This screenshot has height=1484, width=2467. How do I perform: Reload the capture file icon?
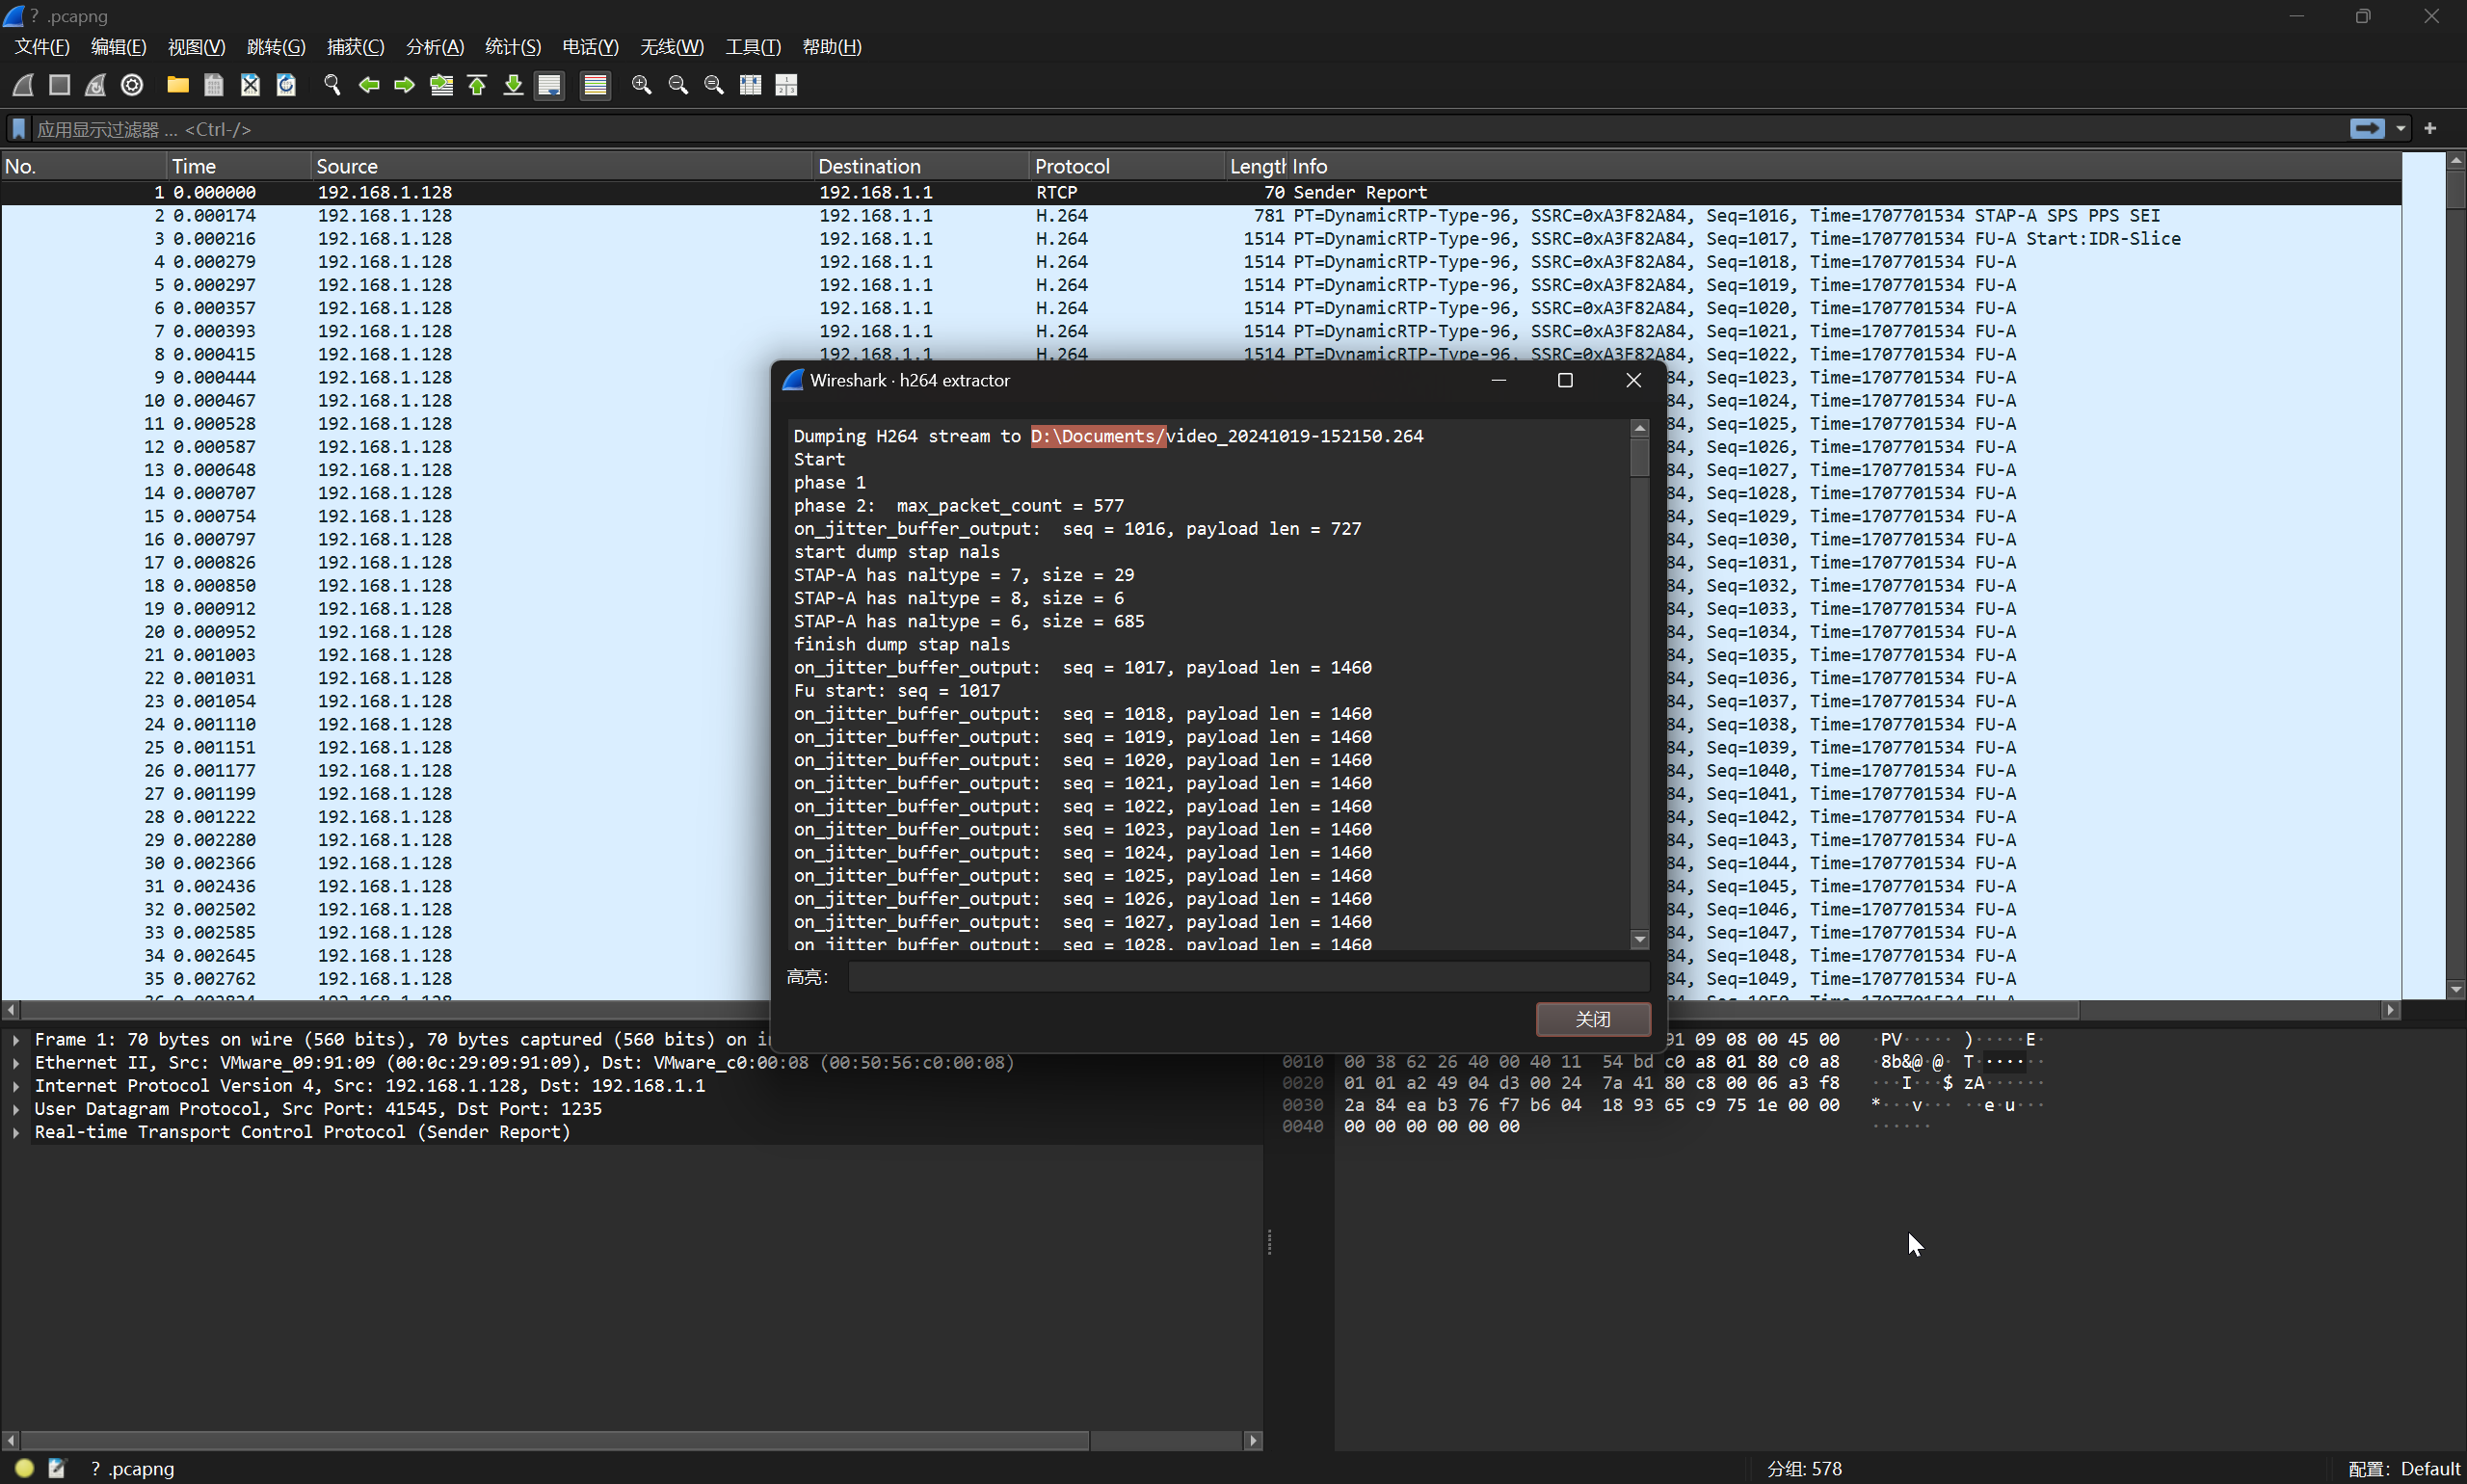point(286,85)
